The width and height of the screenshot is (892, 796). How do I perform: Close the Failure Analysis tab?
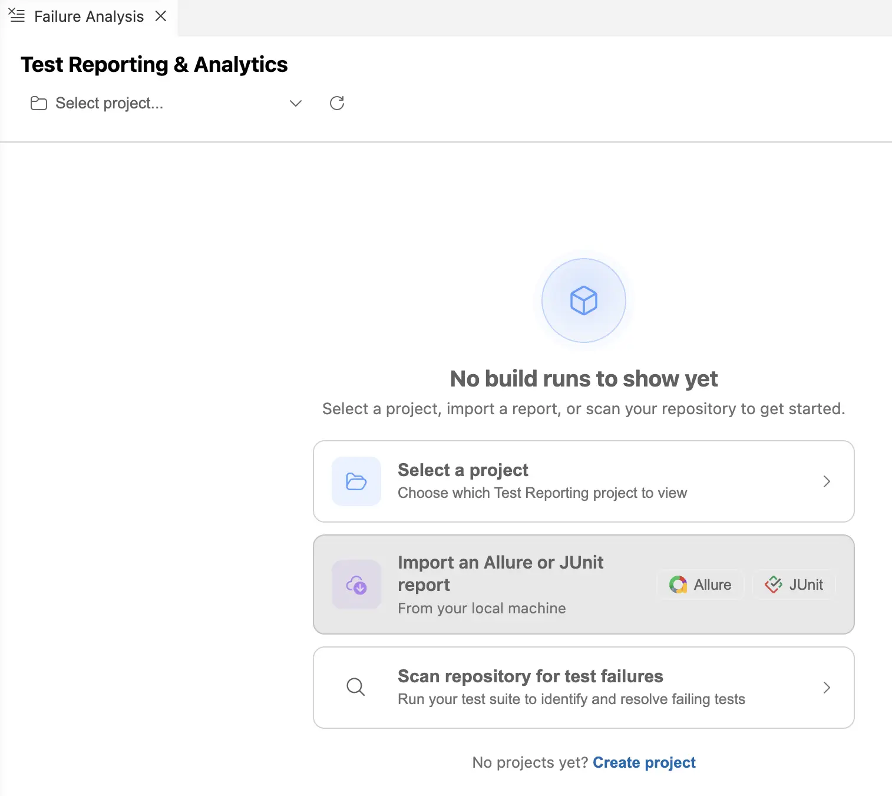pyautogui.click(x=161, y=16)
